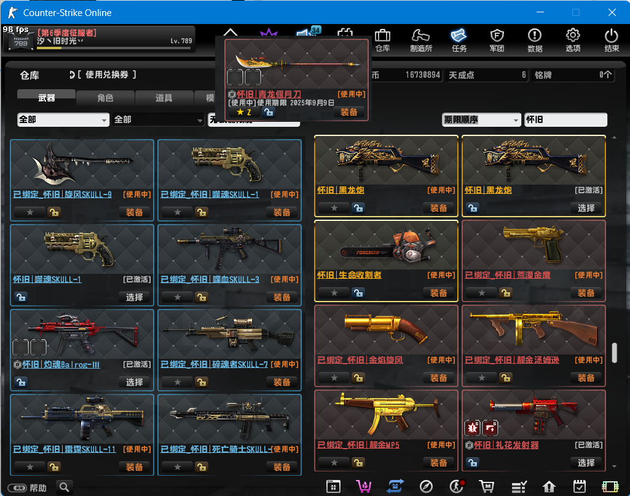
Task: Open the M shopping cart icon
Action: pyautogui.click(x=487, y=487)
